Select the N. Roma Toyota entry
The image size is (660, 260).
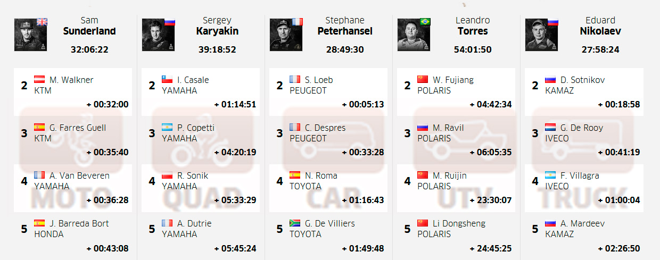coord(328,188)
